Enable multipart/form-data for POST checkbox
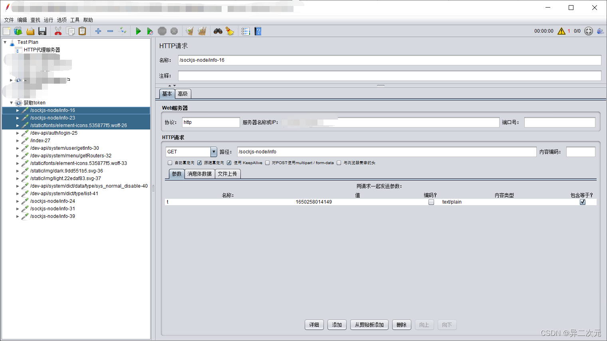The image size is (607, 341). (x=268, y=163)
